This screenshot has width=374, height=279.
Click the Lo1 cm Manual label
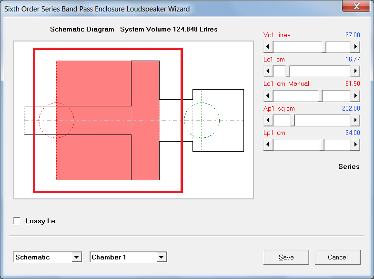[286, 84]
